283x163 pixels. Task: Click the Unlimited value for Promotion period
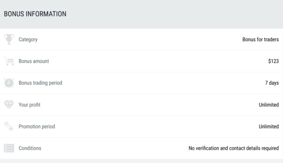point(269,126)
